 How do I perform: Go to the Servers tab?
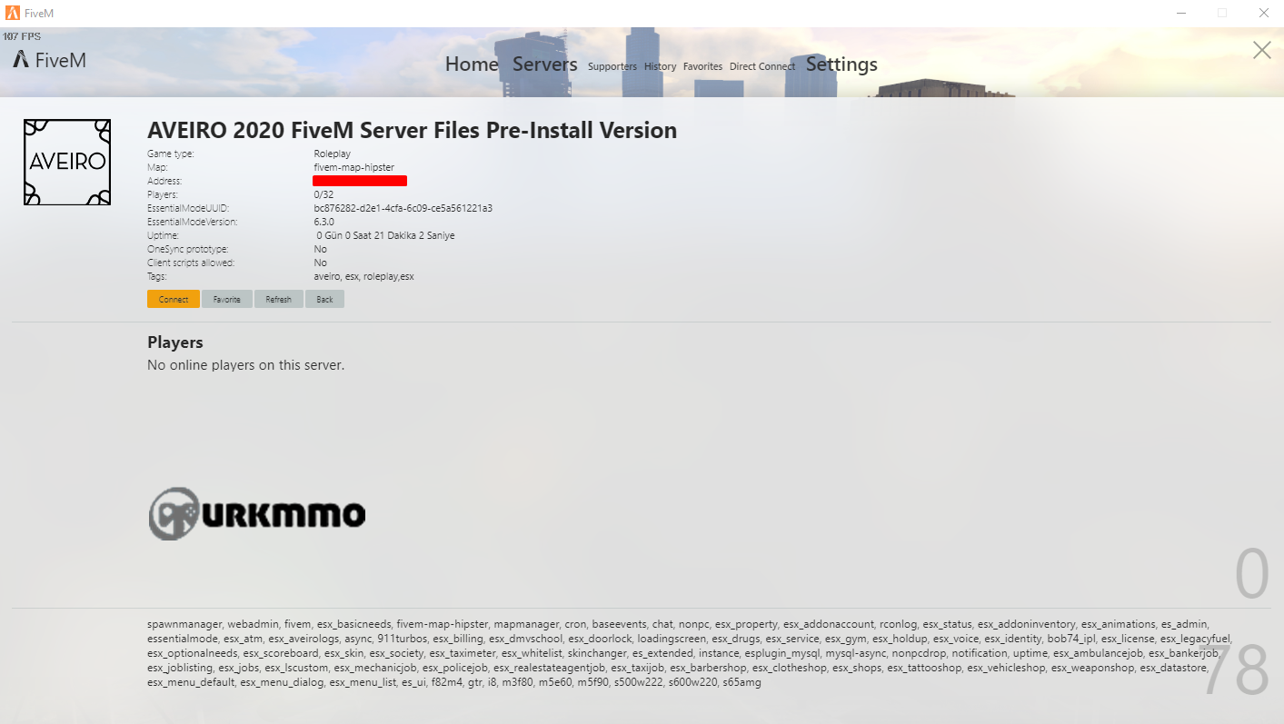[x=545, y=64]
